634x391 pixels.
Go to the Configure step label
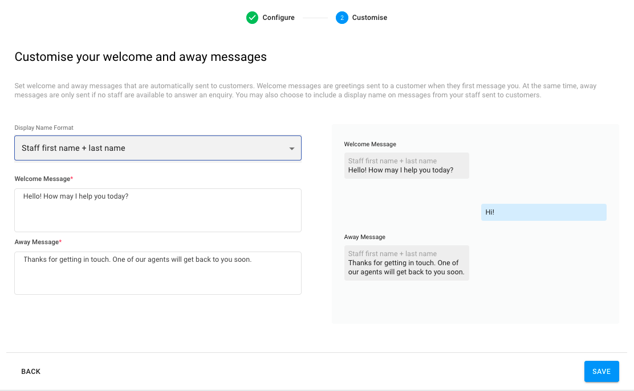278,18
